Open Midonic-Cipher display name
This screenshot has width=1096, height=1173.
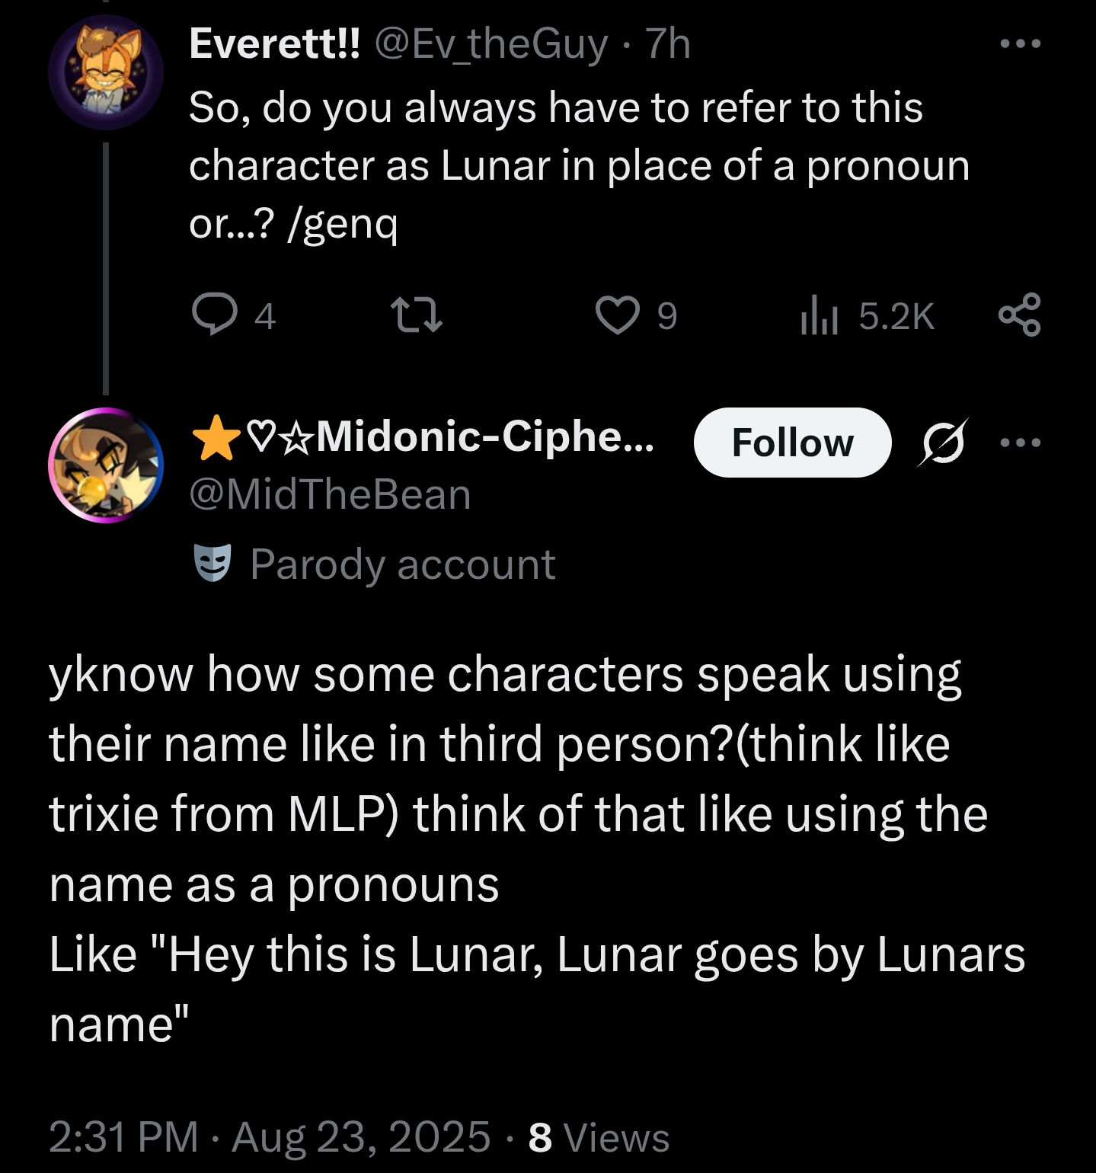(x=423, y=437)
